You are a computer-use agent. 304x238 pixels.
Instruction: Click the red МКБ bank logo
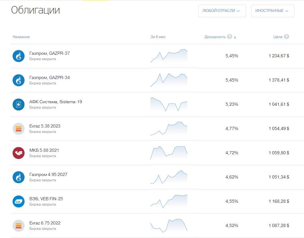[19, 153]
